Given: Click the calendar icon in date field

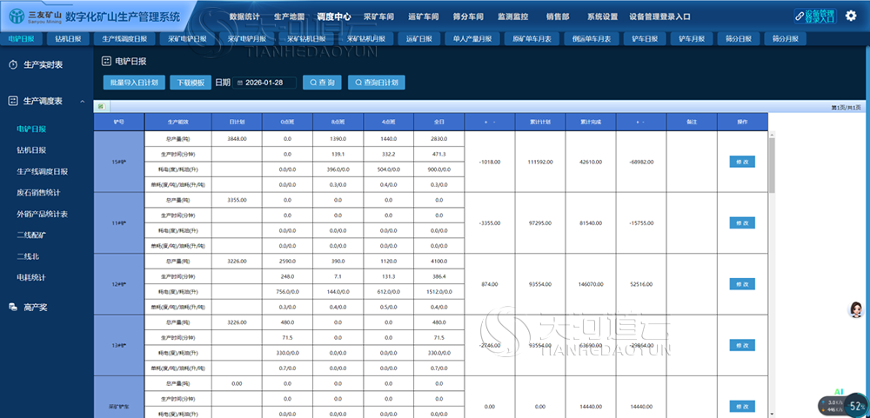Looking at the screenshot, I should click(x=240, y=83).
